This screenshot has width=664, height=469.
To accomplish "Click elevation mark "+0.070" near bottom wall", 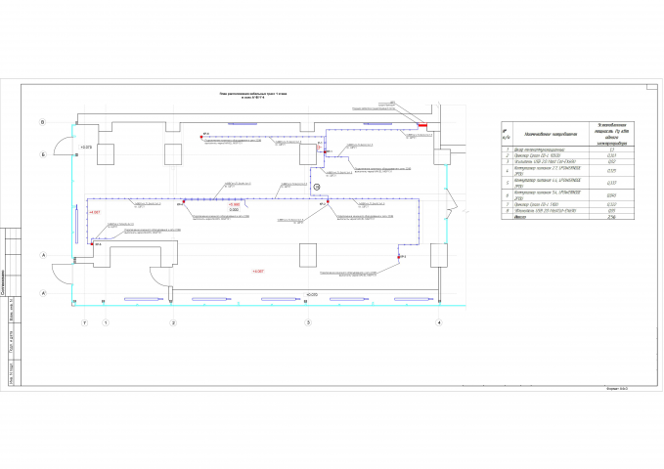I will click(312, 295).
